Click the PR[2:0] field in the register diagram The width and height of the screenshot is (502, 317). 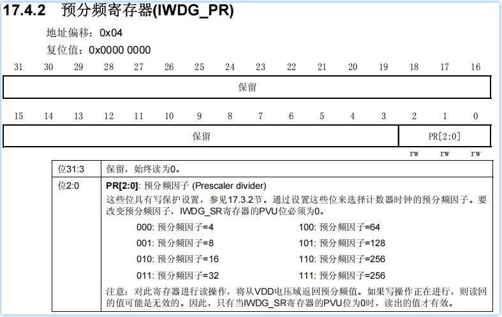(x=445, y=136)
